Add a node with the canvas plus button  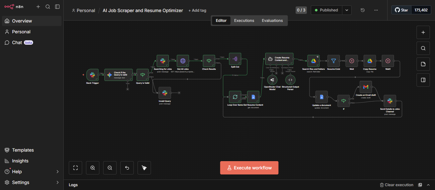423,32
